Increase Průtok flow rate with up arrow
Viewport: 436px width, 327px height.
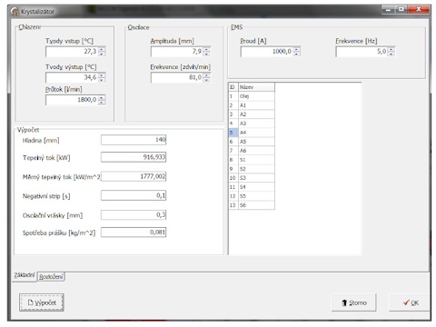click(x=102, y=97)
